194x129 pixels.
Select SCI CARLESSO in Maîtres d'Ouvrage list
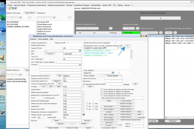click(13, 22)
